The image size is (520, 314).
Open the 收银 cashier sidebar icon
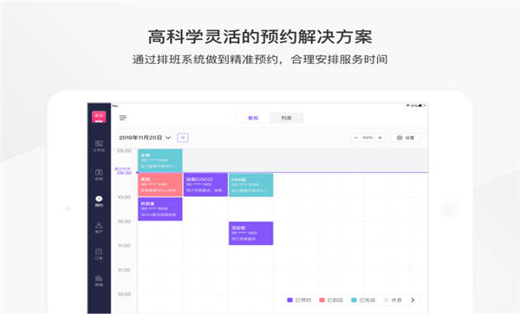(99, 175)
